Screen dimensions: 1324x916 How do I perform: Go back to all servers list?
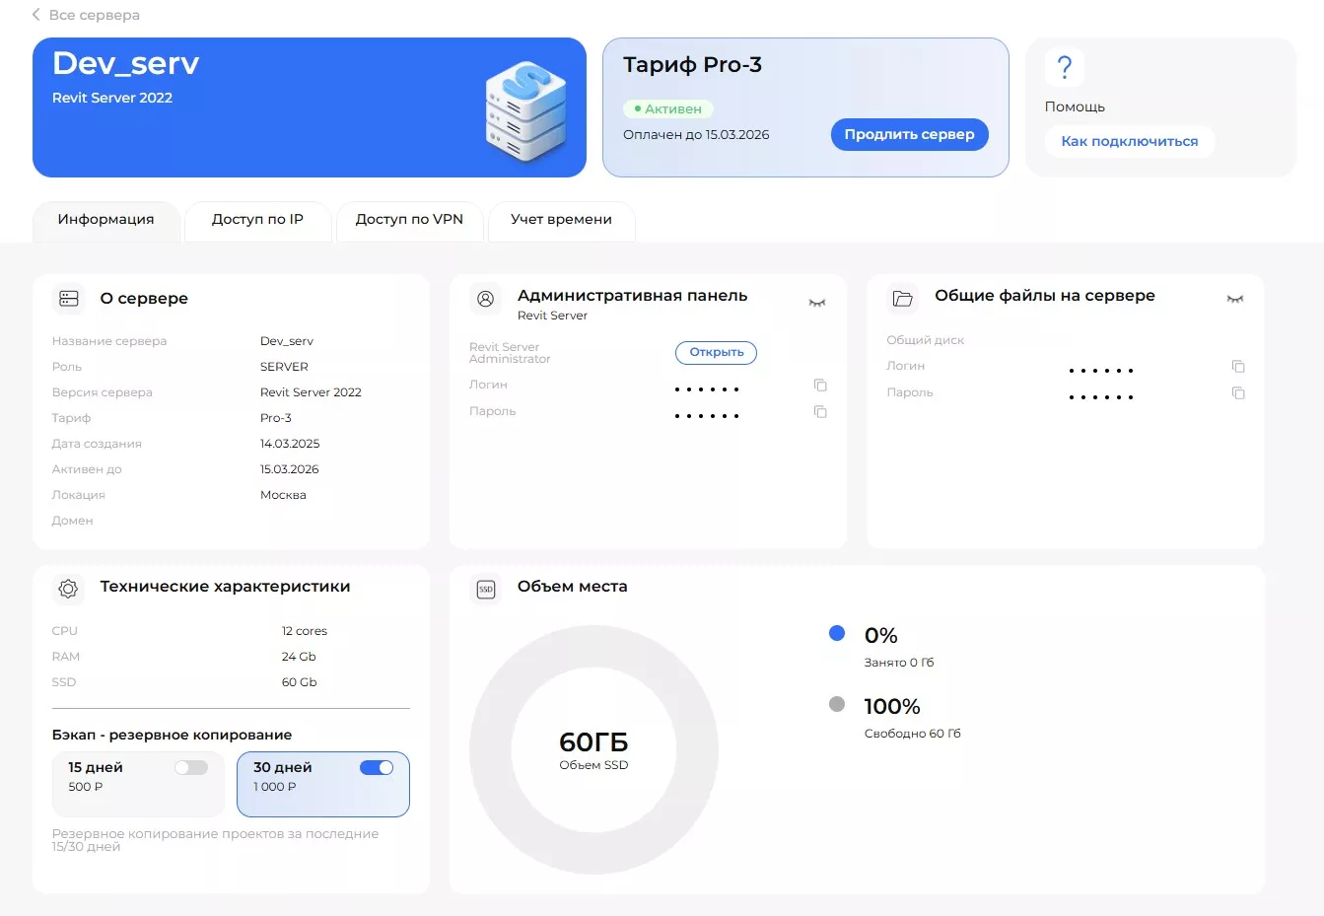point(86,15)
